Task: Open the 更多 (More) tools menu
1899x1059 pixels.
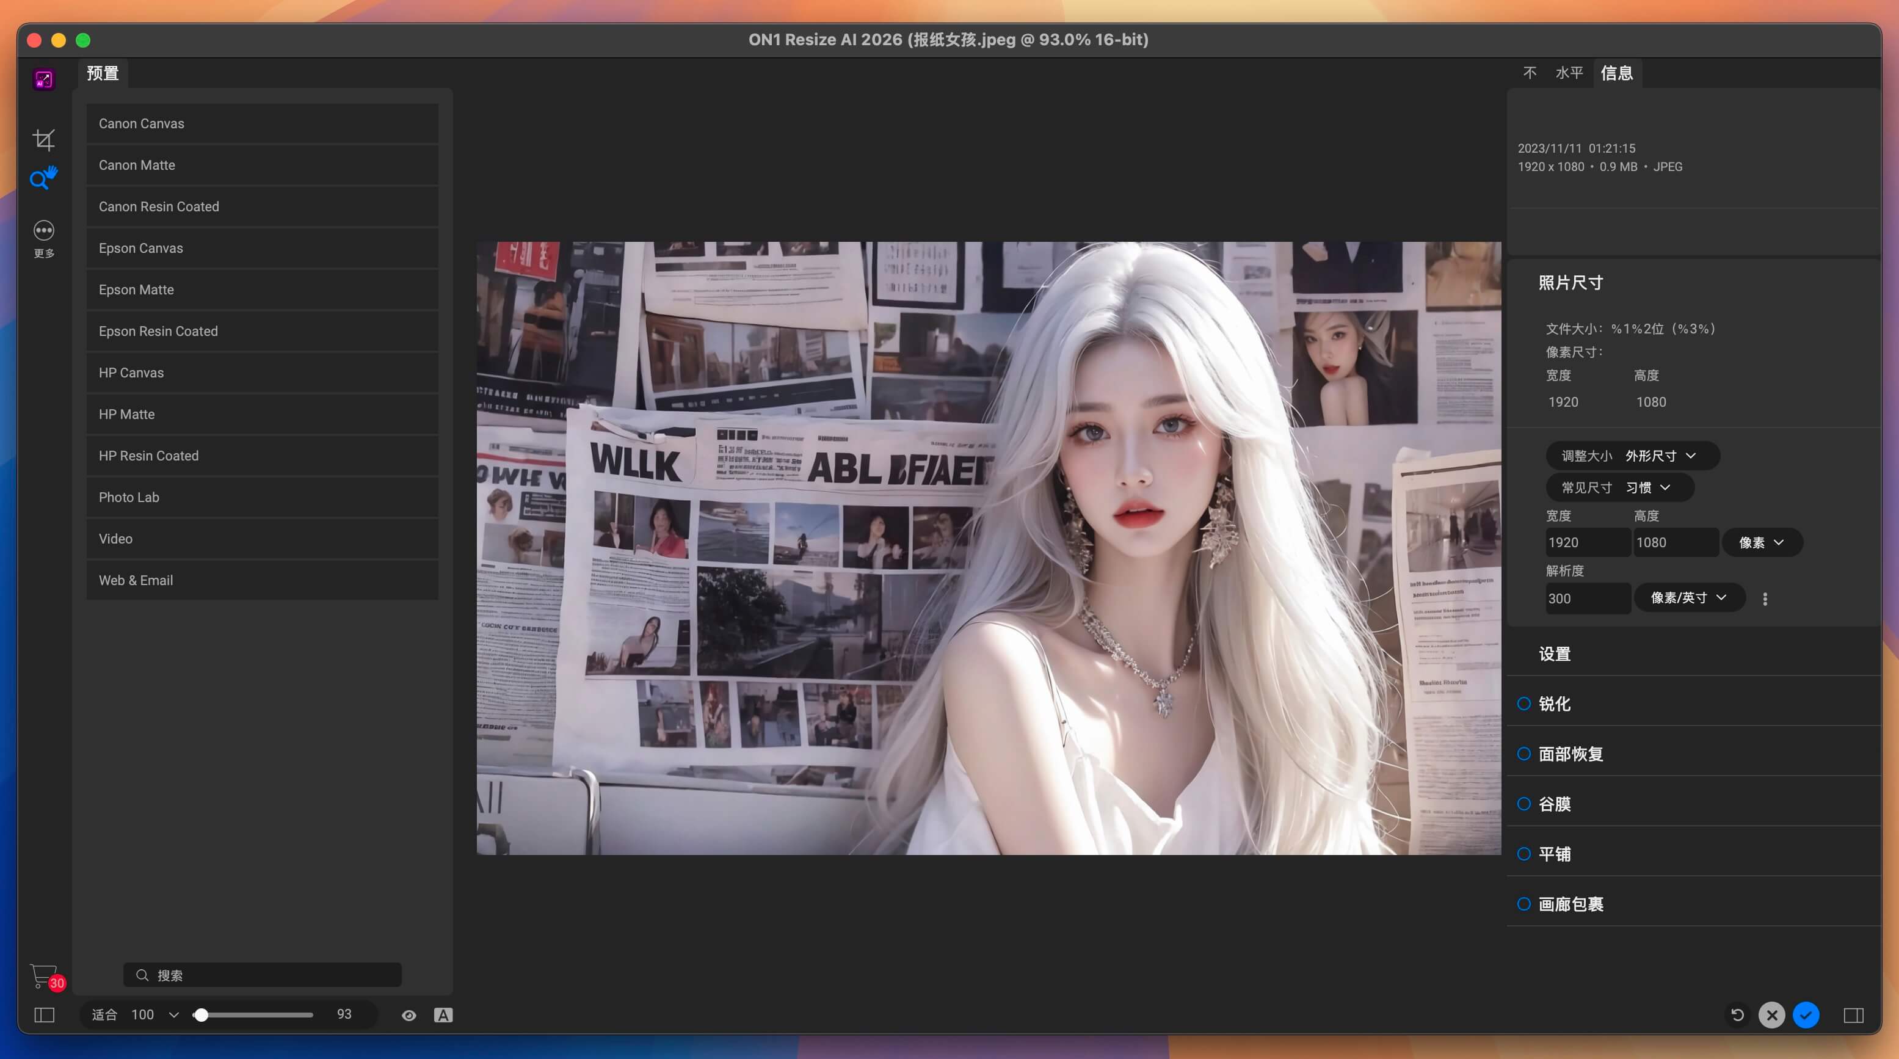Action: [x=44, y=230]
